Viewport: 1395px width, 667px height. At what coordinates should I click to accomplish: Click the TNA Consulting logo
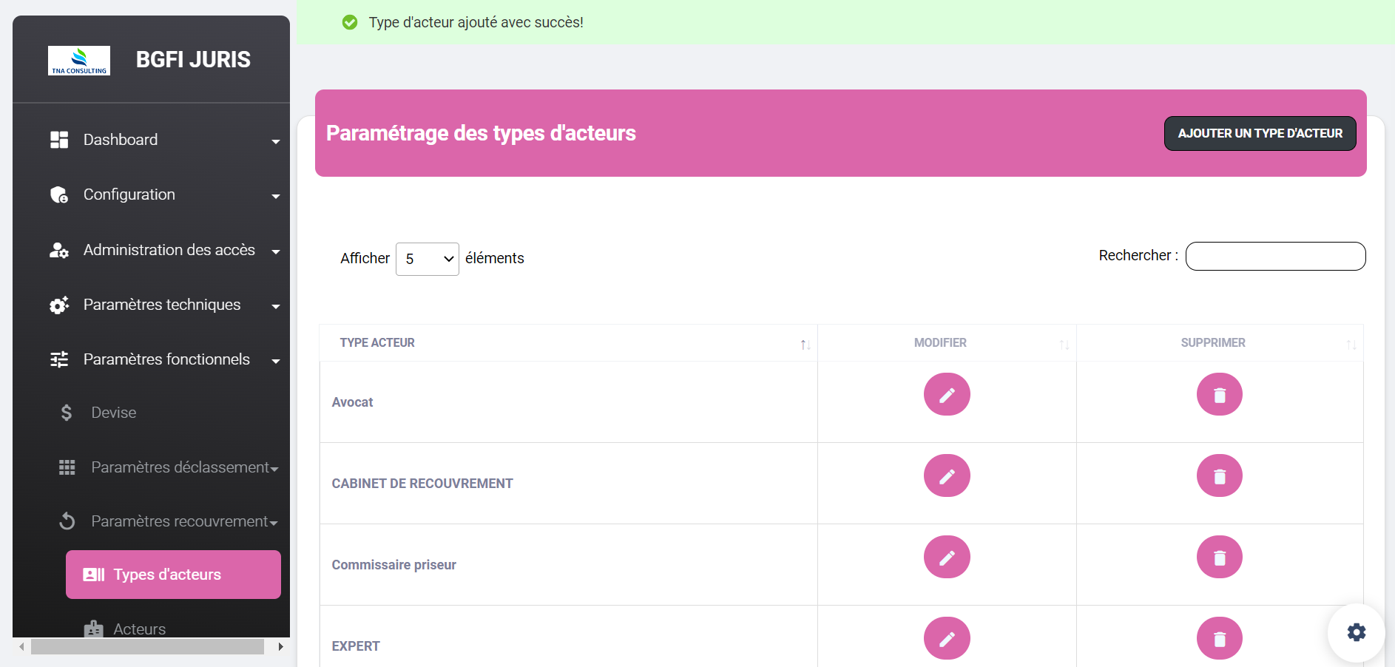(x=79, y=61)
